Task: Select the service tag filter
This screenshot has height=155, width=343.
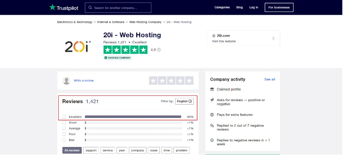Action: (x=108, y=150)
